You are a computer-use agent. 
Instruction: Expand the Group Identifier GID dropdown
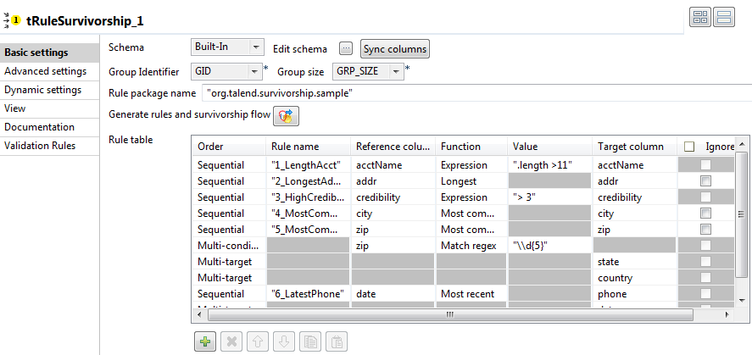coord(226,72)
